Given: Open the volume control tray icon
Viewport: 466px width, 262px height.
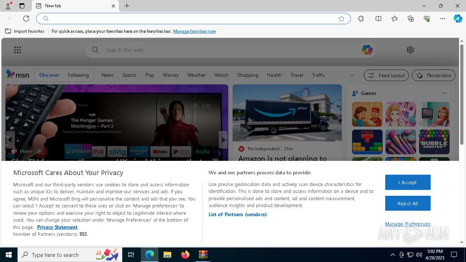Looking at the screenshot, I should point(419,255).
